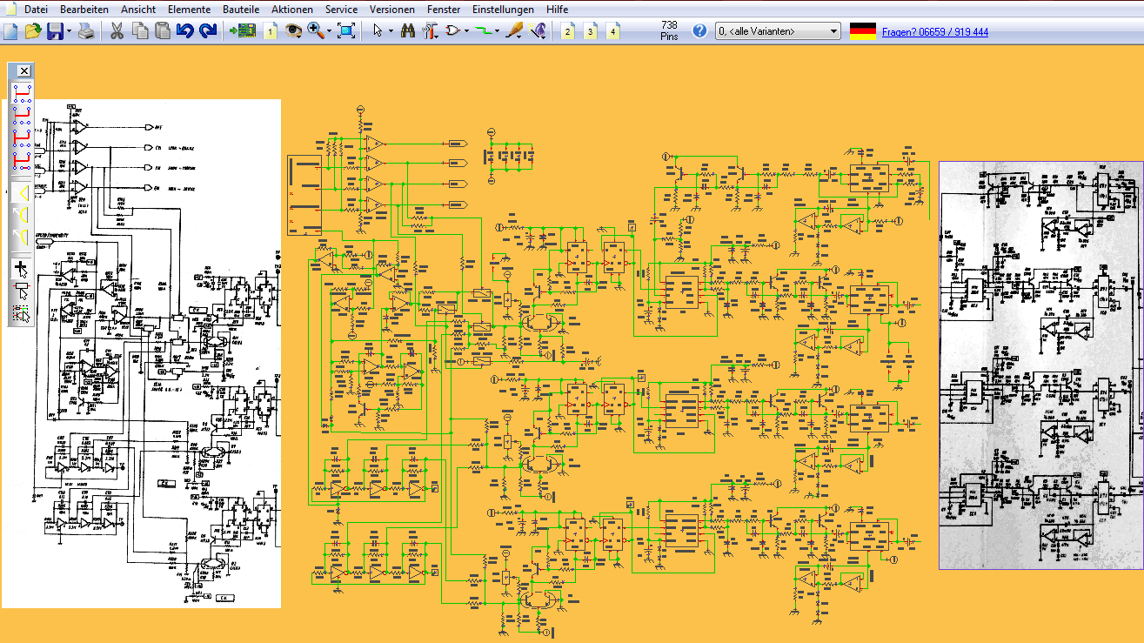
Task: Open the binoculars search tool
Action: 407,31
